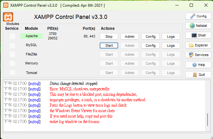Quit XAMPP with the door button
The width and height of the screenshot is (213, 139).
point(198,75)
